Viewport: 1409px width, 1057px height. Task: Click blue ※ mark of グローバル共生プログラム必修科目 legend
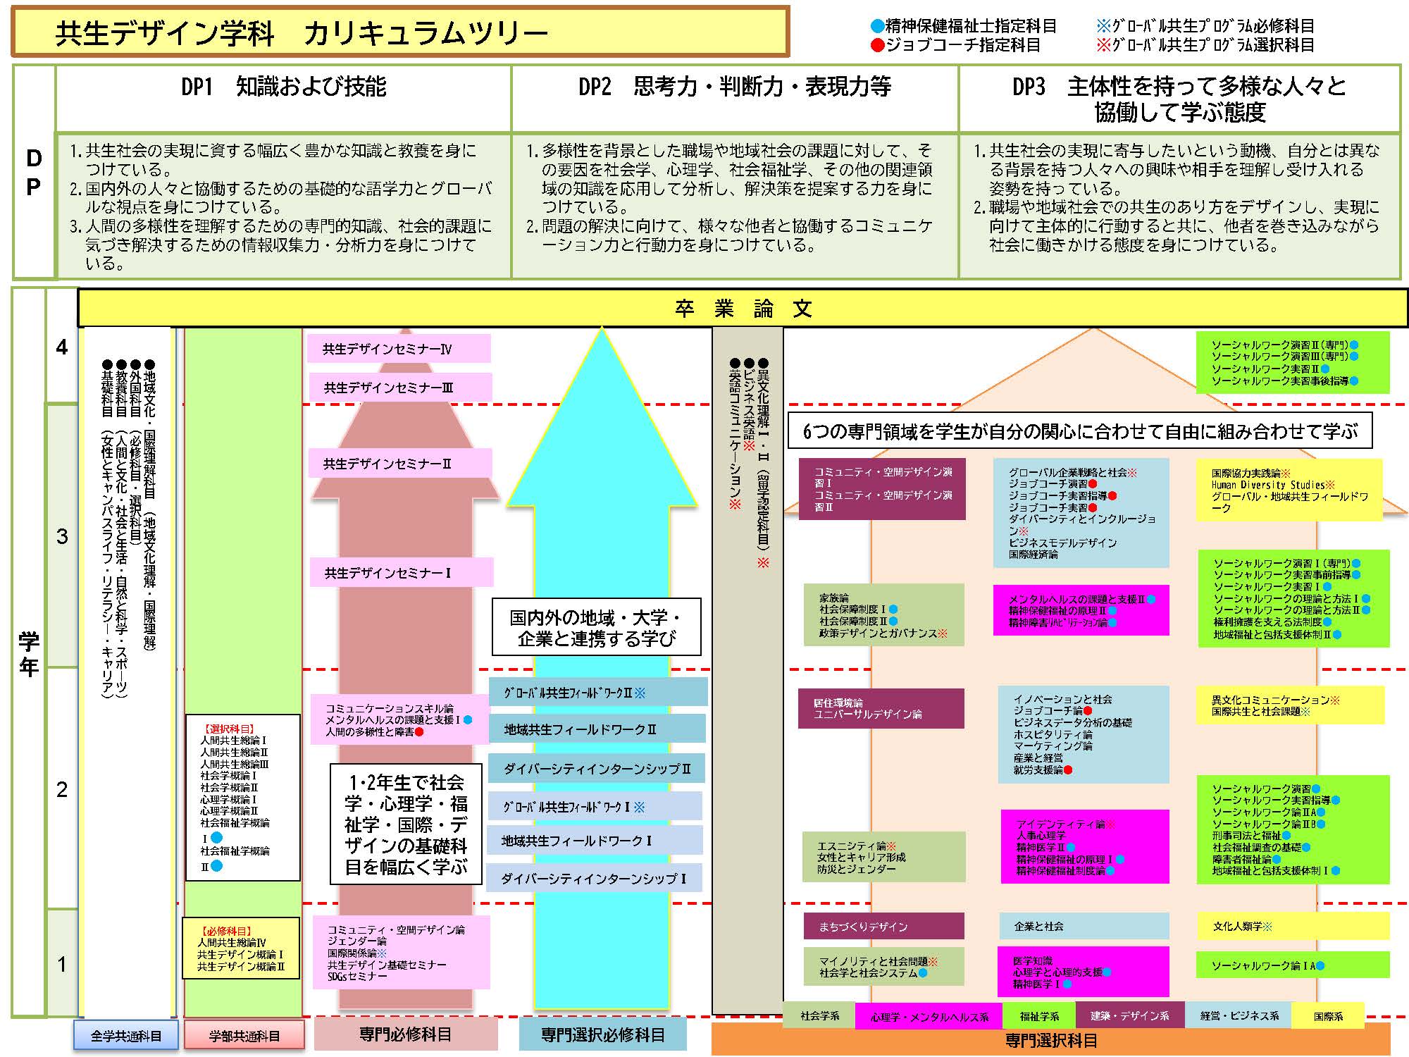pos(1103,27)
